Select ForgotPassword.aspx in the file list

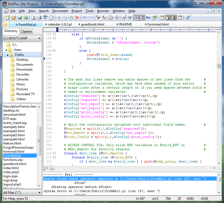(19, 147)
